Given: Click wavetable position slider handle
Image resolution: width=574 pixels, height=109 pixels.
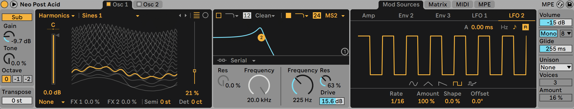Looking at the screenshot, I should pyautogui.click(x=194, y=71).
